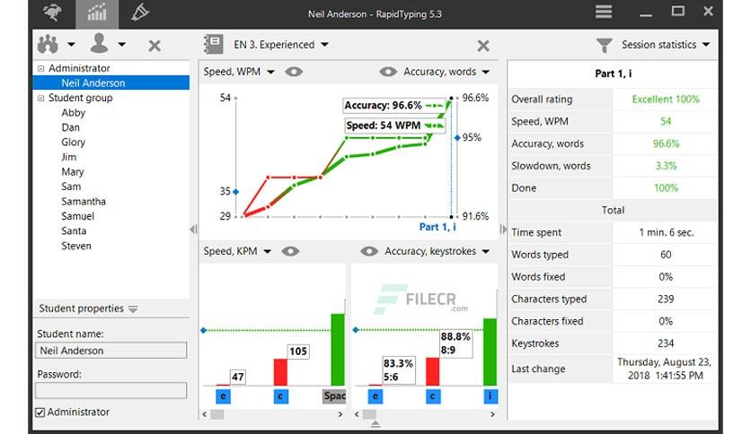Screen dimensions: 751x434
Task: Select student Jim
Action: pyautogui.click(x=68, y=157)
